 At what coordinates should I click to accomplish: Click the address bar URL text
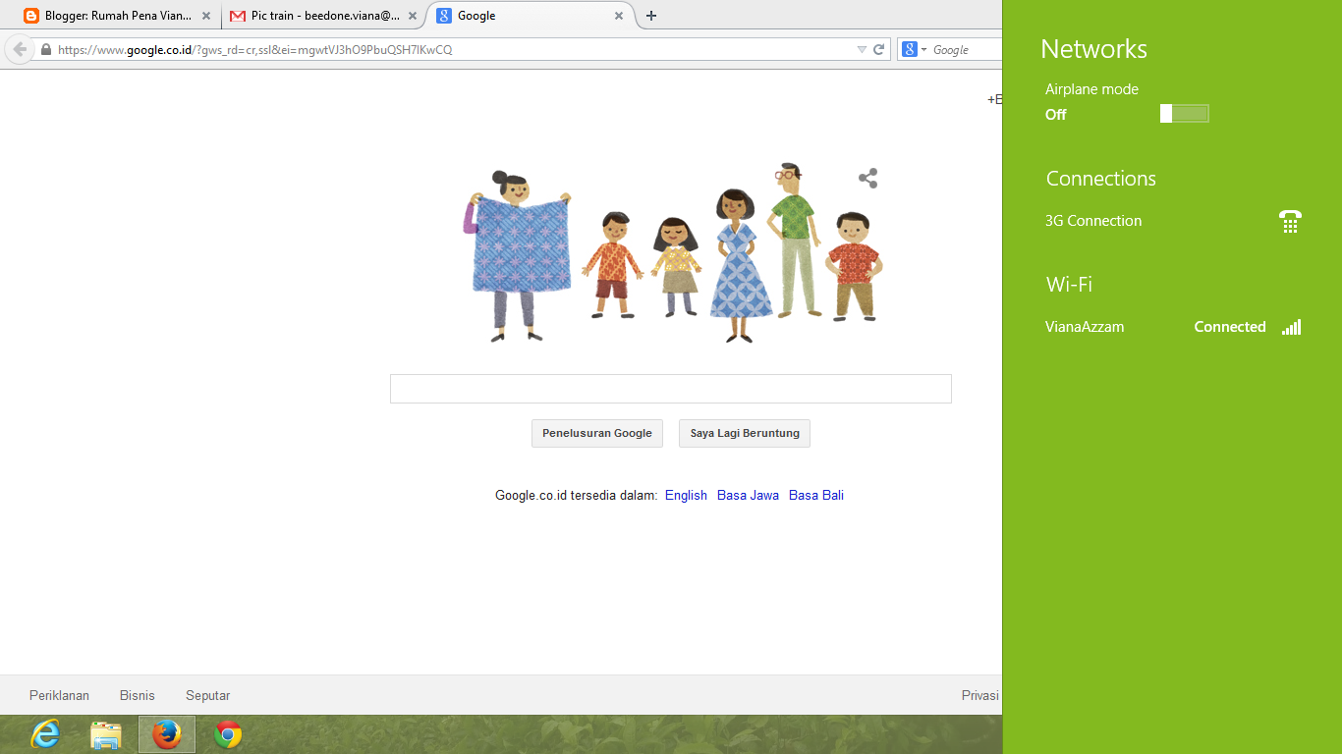pyautogui.click(x=255, y=49)
